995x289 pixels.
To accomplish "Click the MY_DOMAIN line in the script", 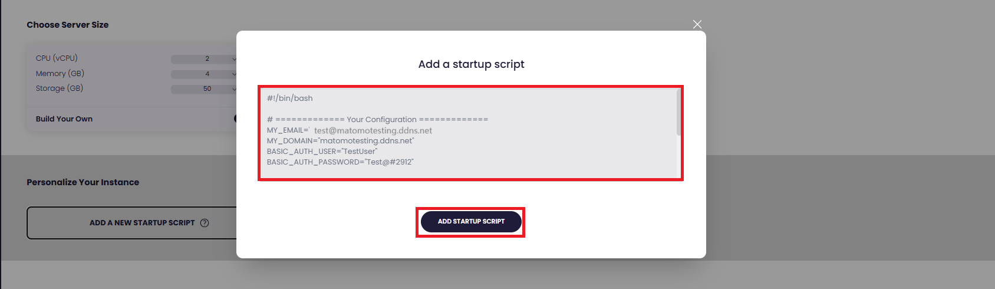I will (340, 141).
